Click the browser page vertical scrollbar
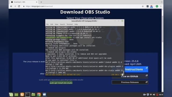 click(x=162, y=29)
